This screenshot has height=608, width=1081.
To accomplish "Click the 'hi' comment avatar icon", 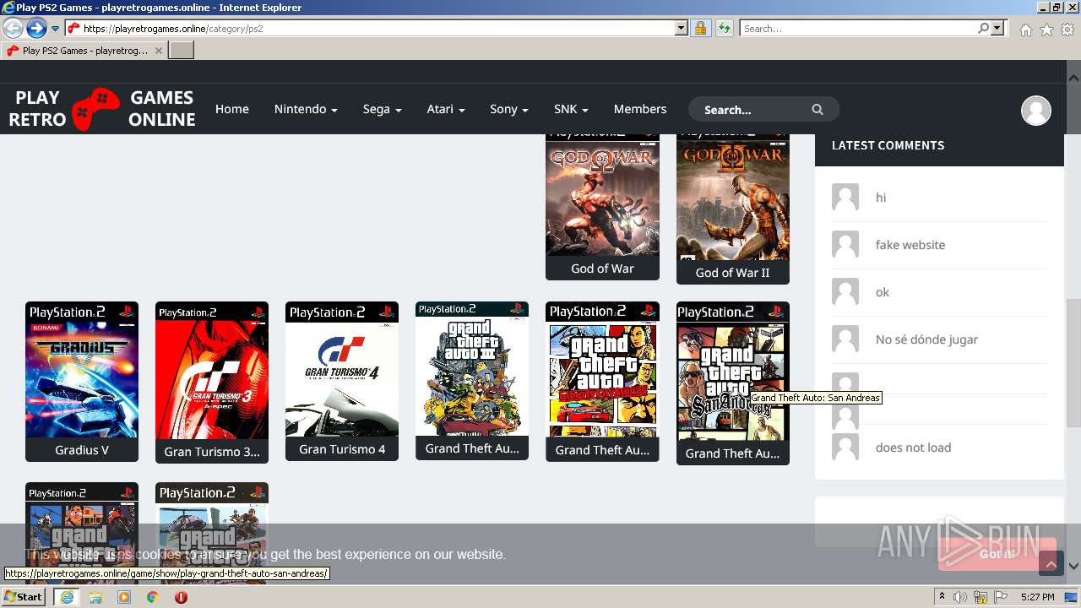I will 845,197.
